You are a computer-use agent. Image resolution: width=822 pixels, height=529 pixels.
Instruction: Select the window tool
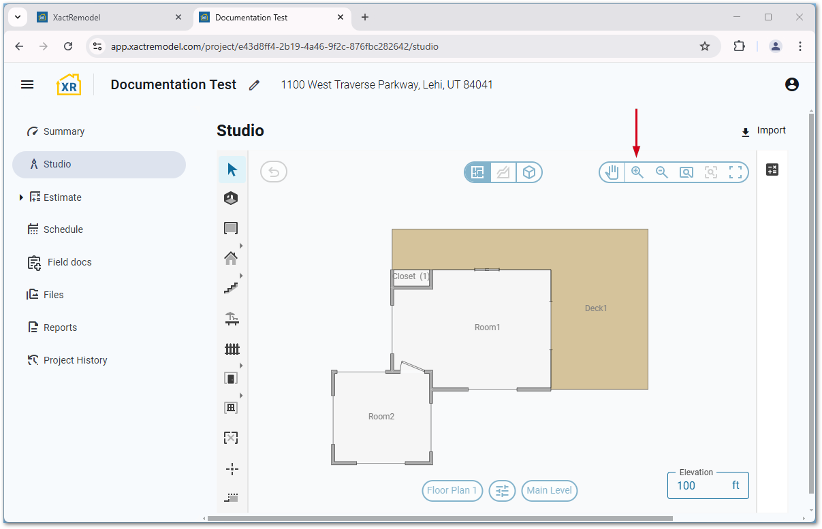click(x=231, y=408)
